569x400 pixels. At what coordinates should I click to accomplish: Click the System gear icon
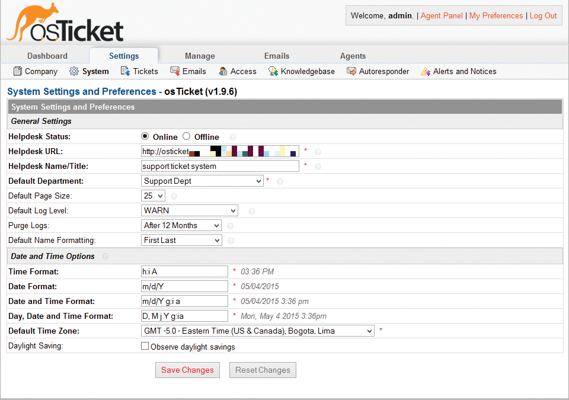point(74,72)
